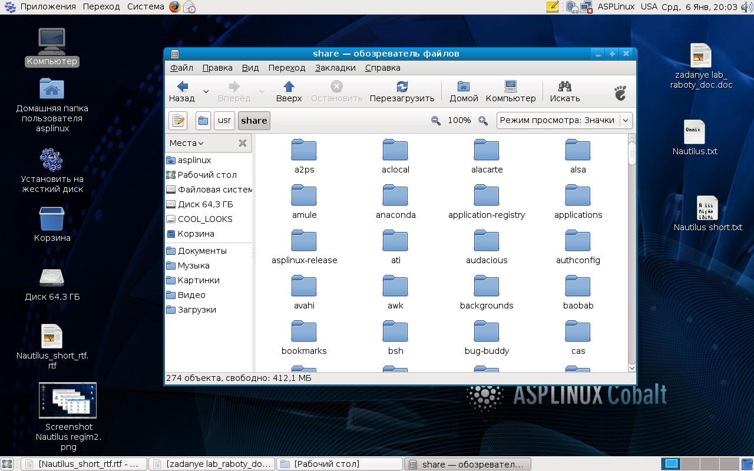
Task: Select the share path button
Action: pos(254,121)
